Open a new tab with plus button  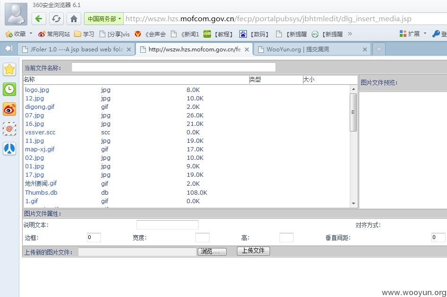[x=379, y=49]
